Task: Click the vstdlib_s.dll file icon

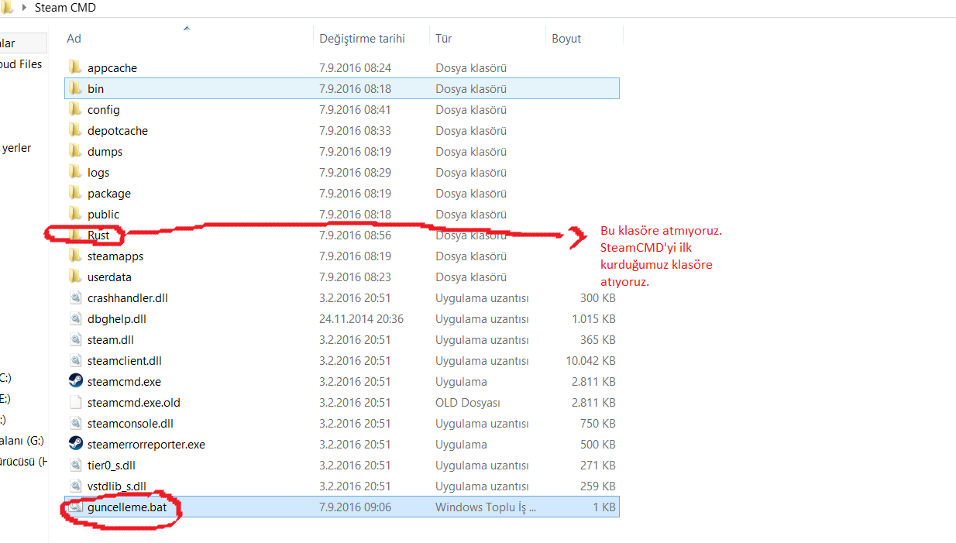Action: 75,486
